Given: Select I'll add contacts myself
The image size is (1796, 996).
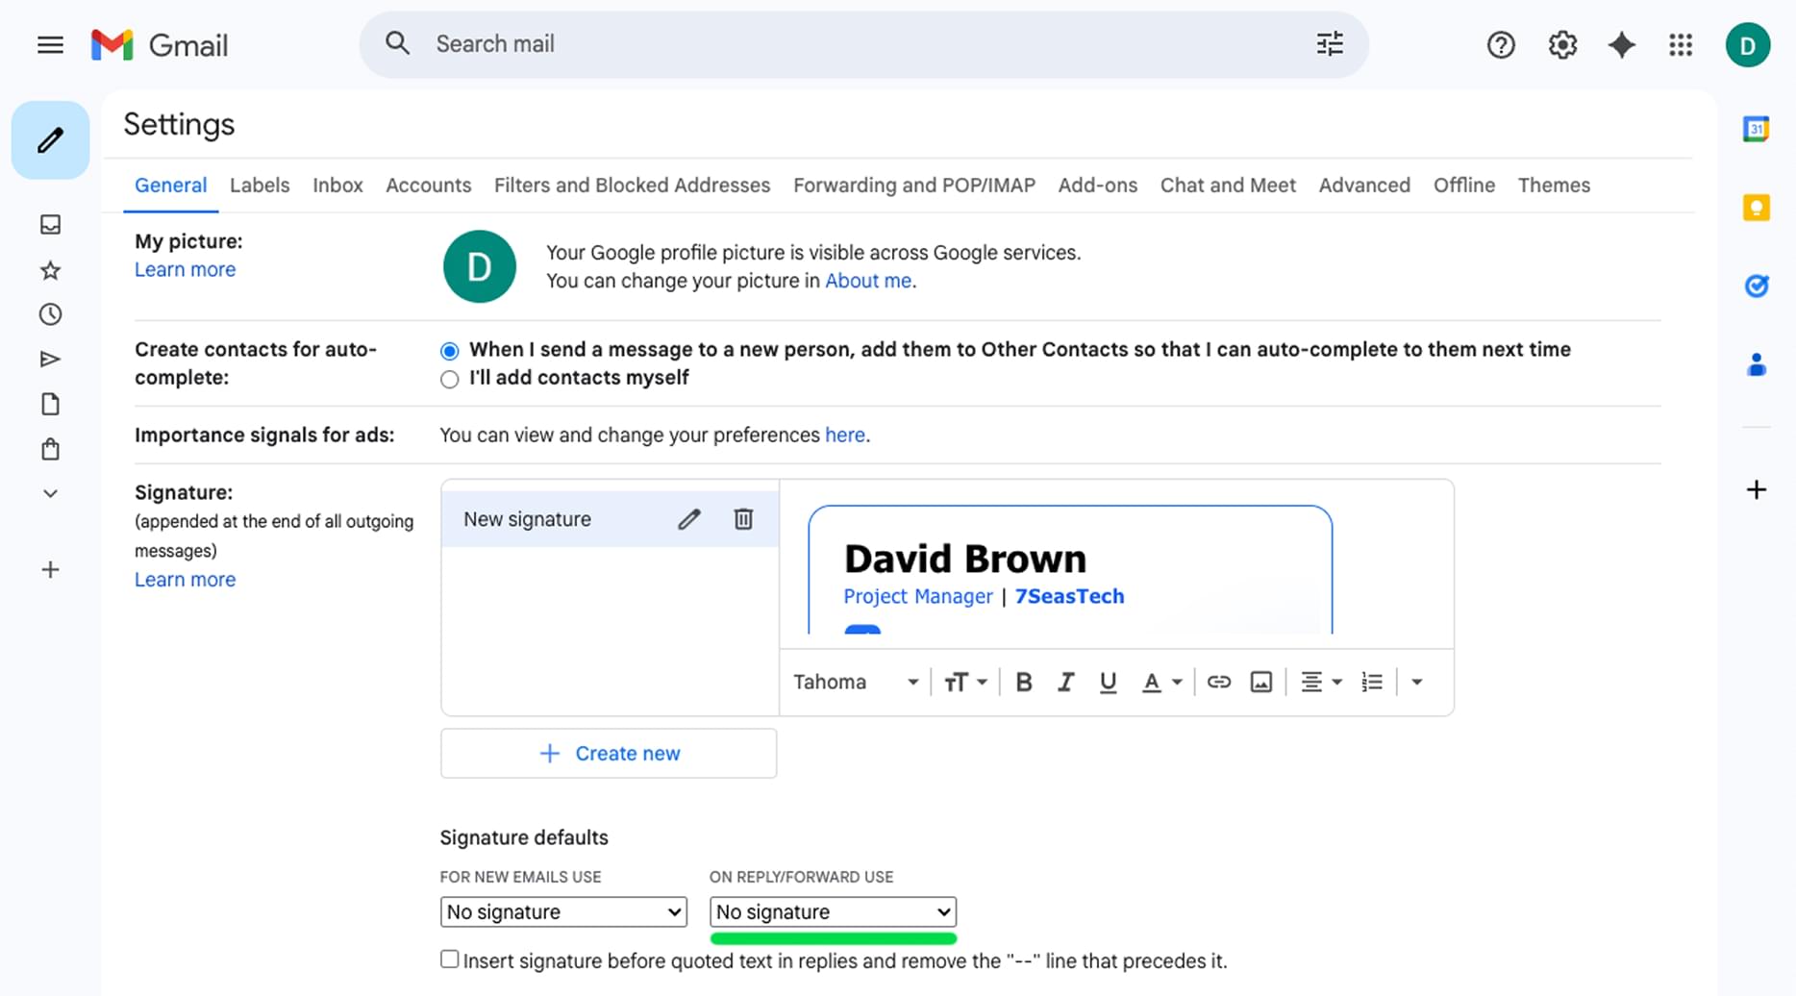Looking at the screenshot, I should pos(449,379).
